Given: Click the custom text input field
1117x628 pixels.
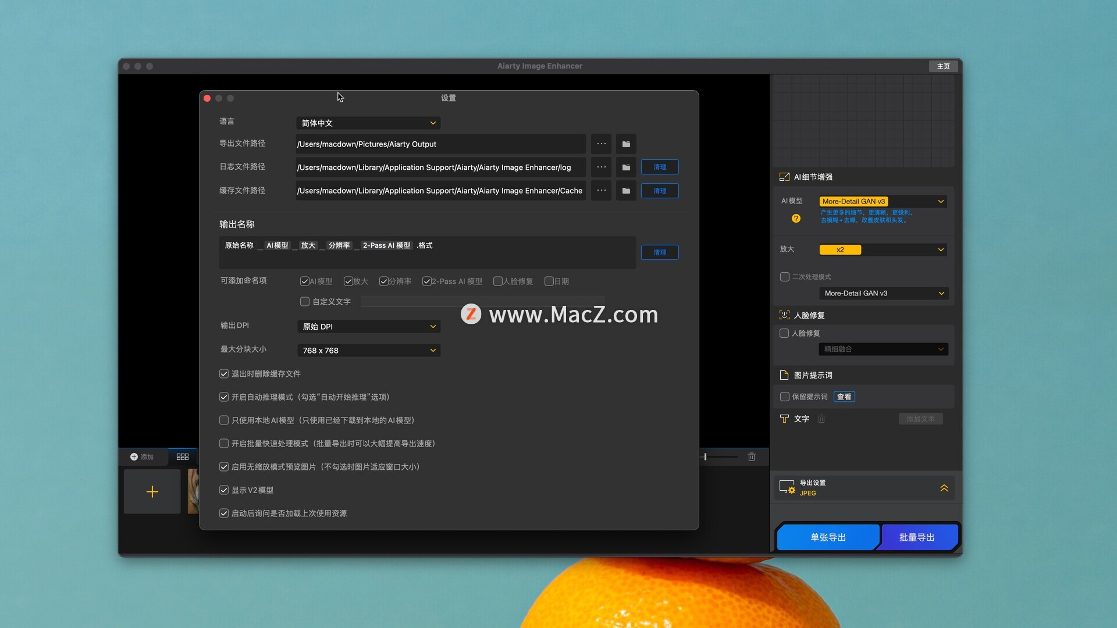Looking at the screenshot, I should [x=482, y=302].
